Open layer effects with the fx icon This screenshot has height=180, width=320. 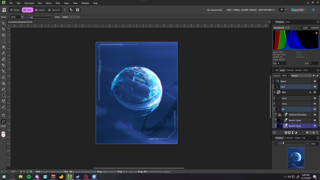[x=286, y=133]
